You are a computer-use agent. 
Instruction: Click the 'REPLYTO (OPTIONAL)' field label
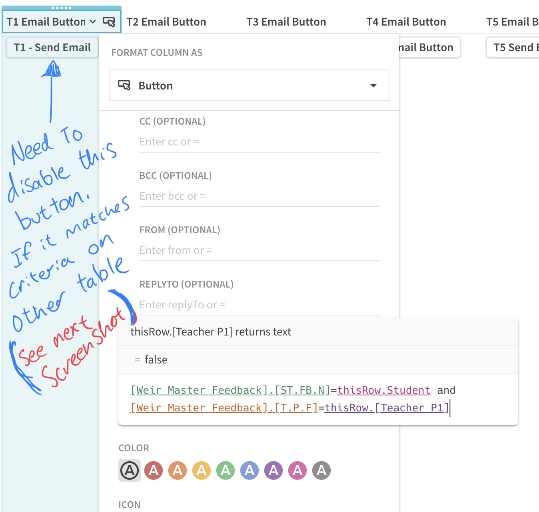tap(186, 284)
